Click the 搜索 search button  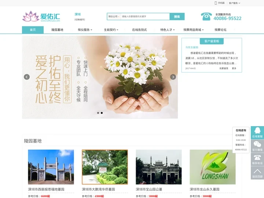pos(177,16)
